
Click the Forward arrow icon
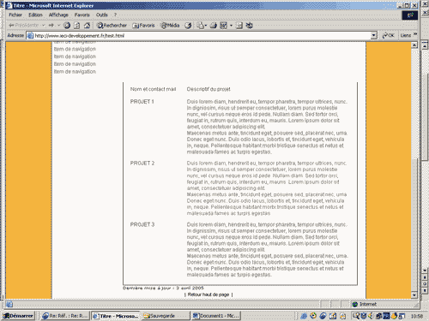pyautogui.click(x=51, y=26)
